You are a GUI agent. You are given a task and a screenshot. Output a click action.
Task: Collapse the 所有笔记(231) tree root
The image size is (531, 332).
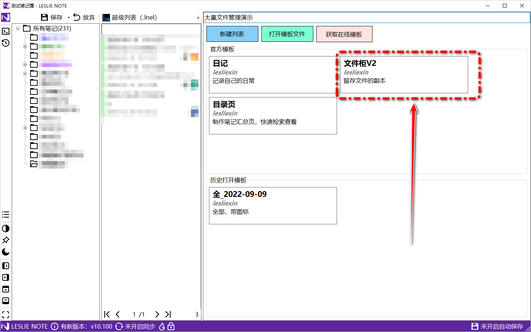(18, 29)
